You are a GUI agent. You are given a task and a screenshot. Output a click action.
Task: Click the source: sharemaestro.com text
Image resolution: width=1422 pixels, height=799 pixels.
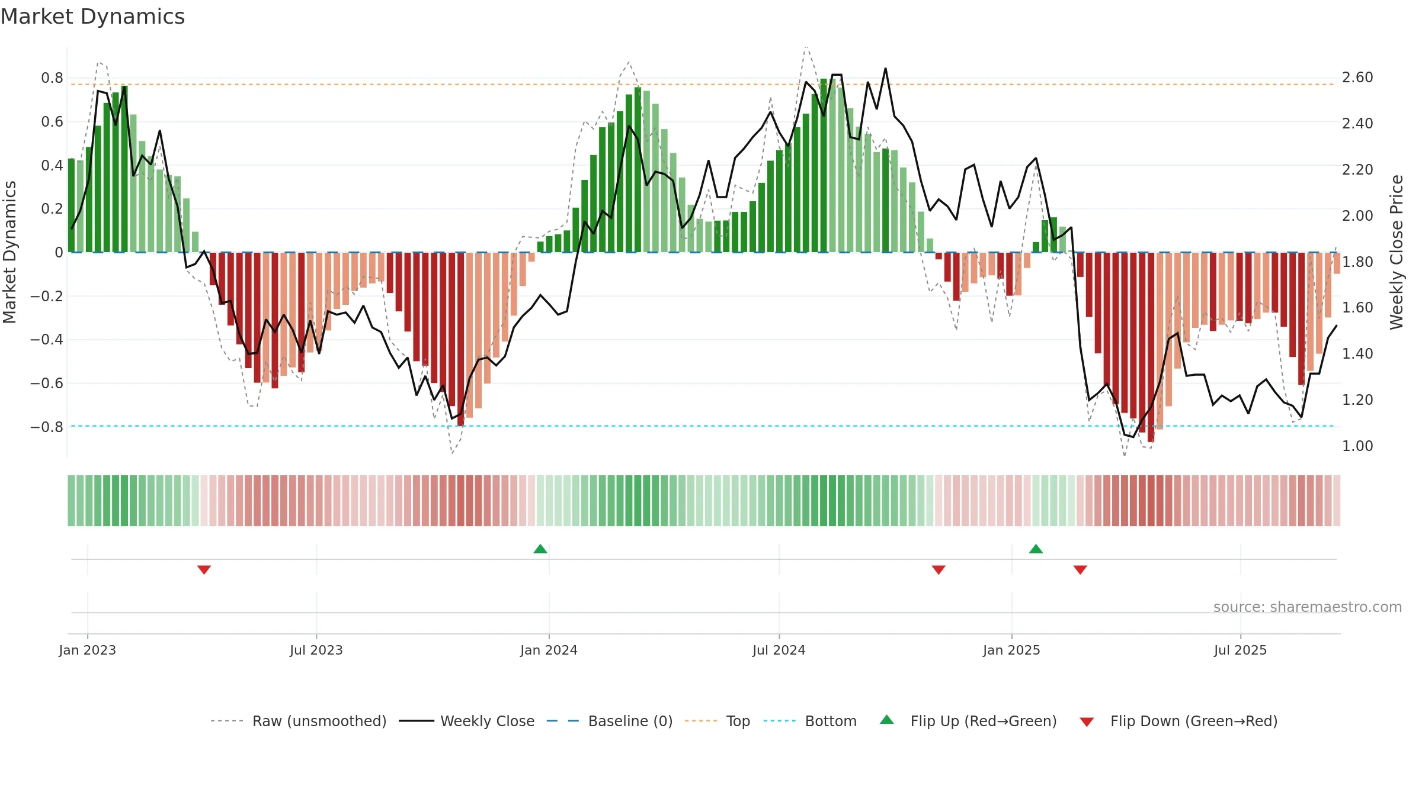click(1308, 607)
